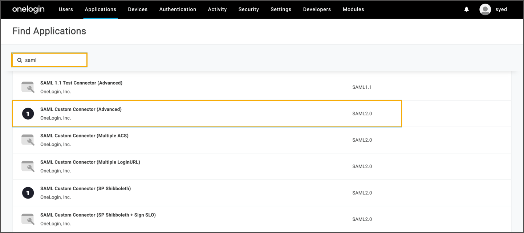Viewport: 524px width, 233px height.
Task: Click the Multiple LoginURL connector icon
Action: click(x=28, y=167)
